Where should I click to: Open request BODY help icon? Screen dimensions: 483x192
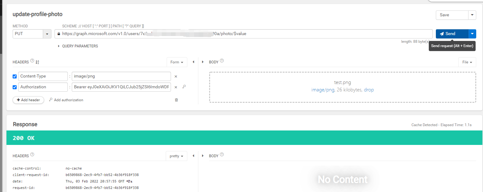click(222, 61)
